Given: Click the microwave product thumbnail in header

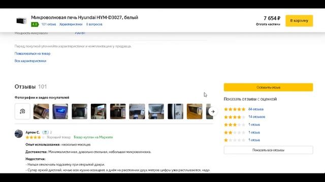Looking at the screenshot, I should coord(21,21).
